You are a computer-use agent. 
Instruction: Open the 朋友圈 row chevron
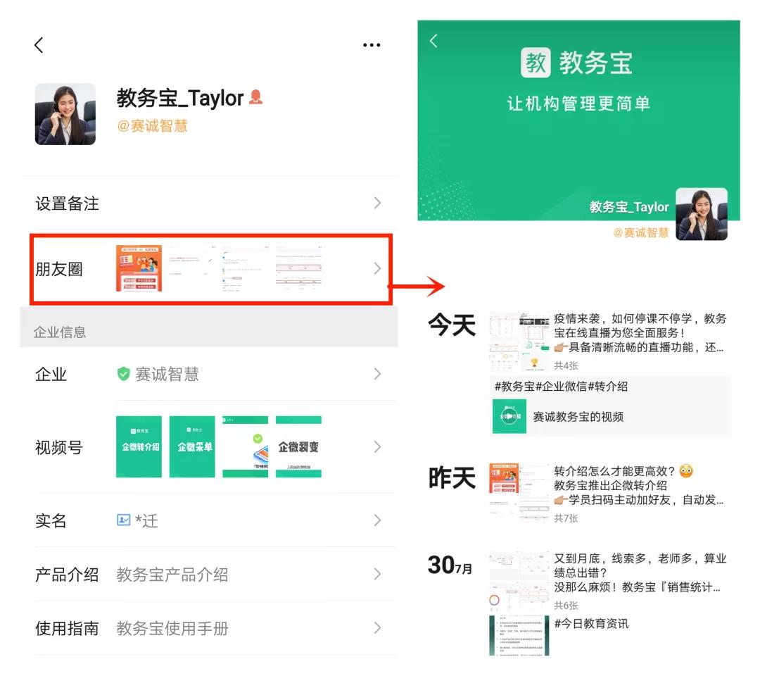(378, 268)
